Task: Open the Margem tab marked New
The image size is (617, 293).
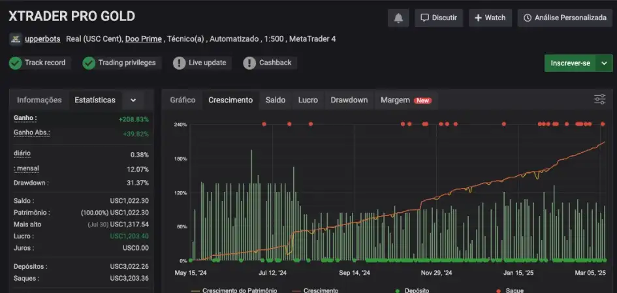Action: [x=395, y=100]
